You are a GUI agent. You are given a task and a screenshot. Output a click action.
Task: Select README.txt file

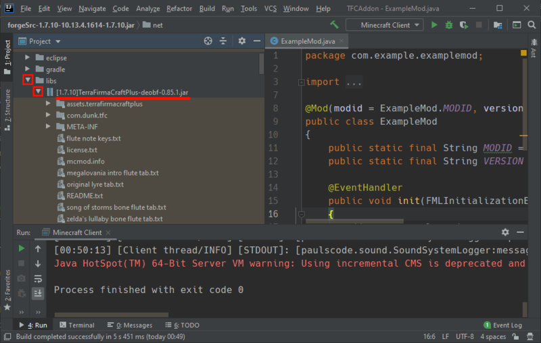click(x=85, y=196)
